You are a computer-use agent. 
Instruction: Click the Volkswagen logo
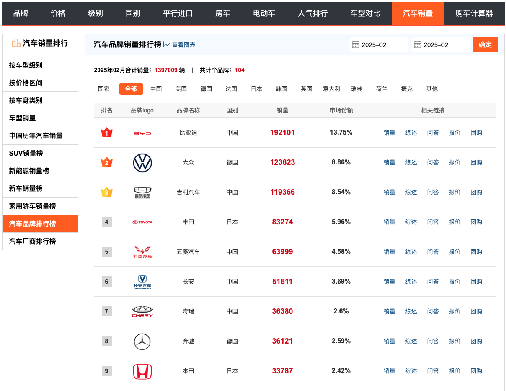point(142,163)
